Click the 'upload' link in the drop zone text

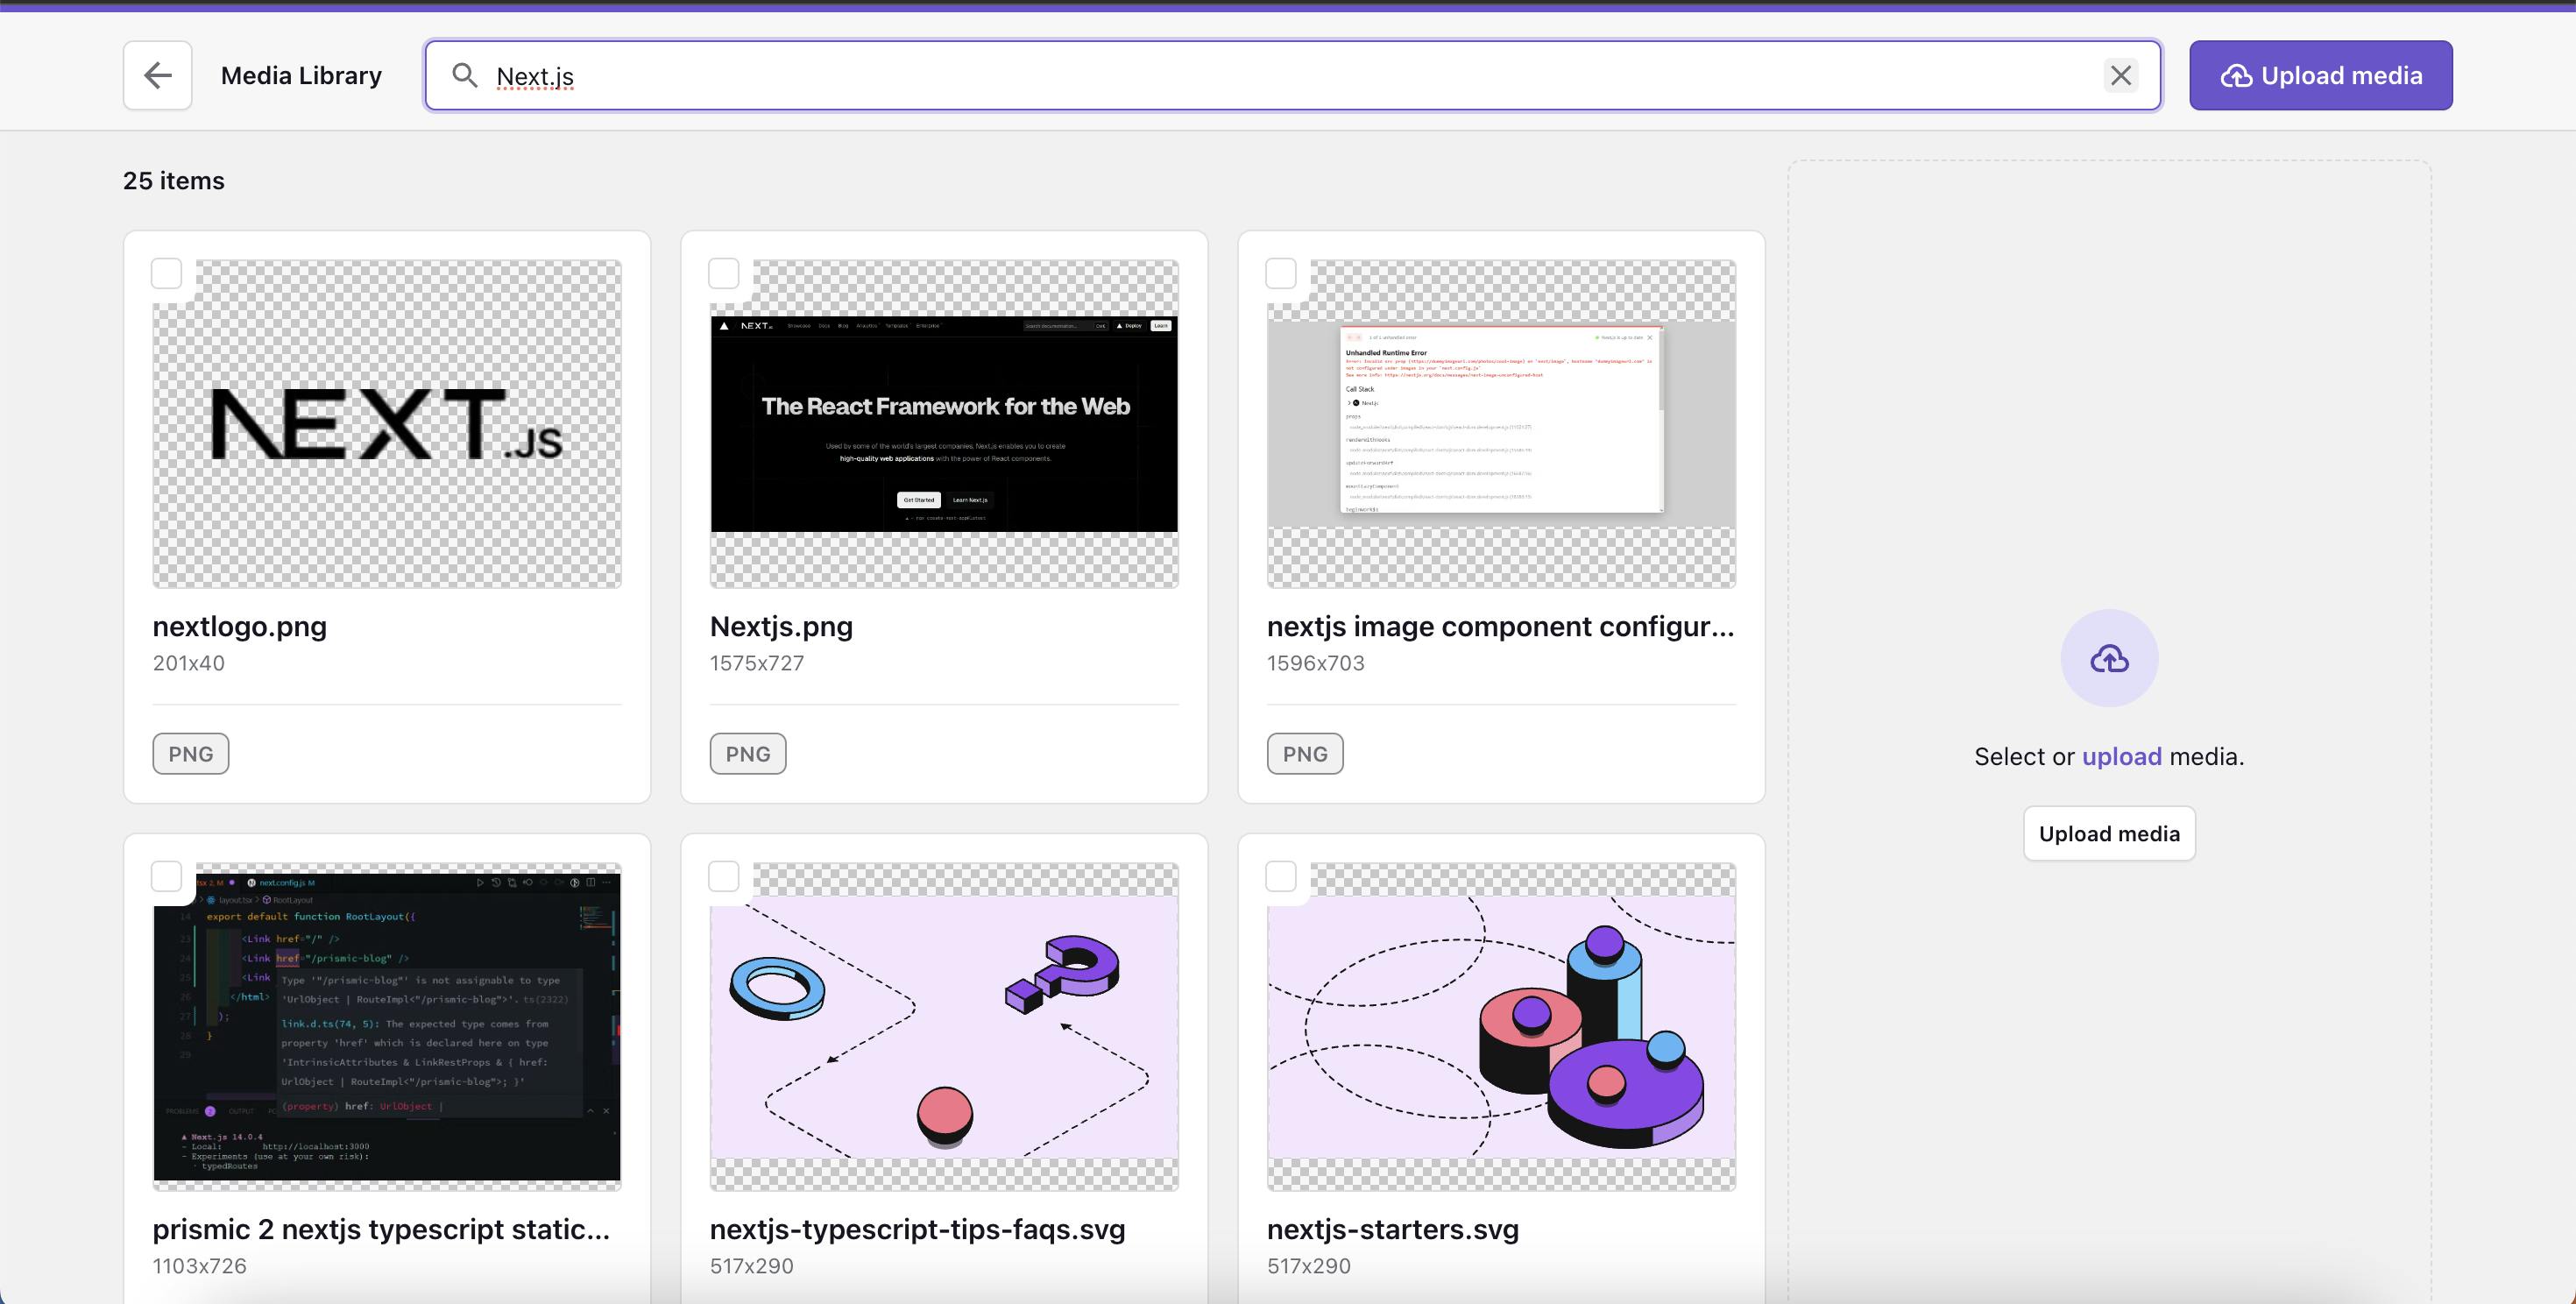2121,756
